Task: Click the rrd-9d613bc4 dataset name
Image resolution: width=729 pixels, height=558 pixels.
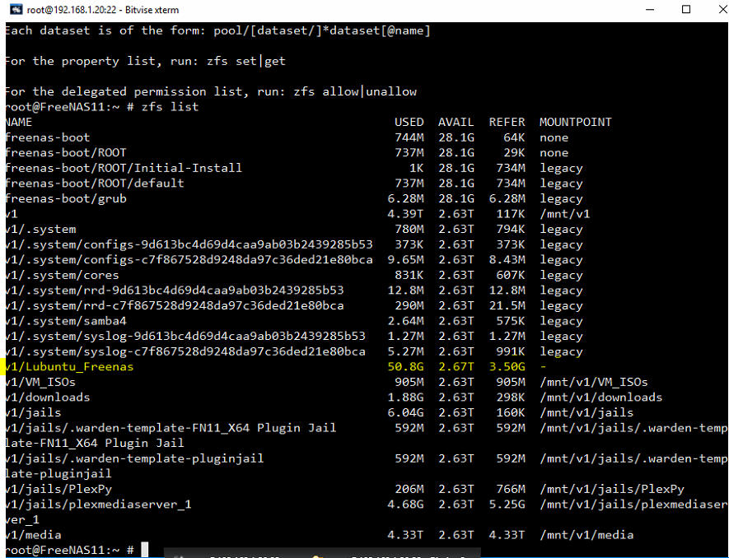Action: (x=175, y=291)
